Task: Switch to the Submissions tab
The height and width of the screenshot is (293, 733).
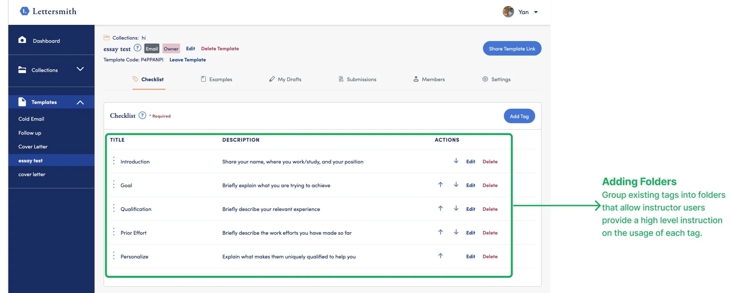Action: click(357, 79)
